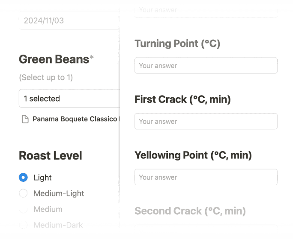Focus the Turning Point answer field

pyautogui.click(x=206, y=66)
